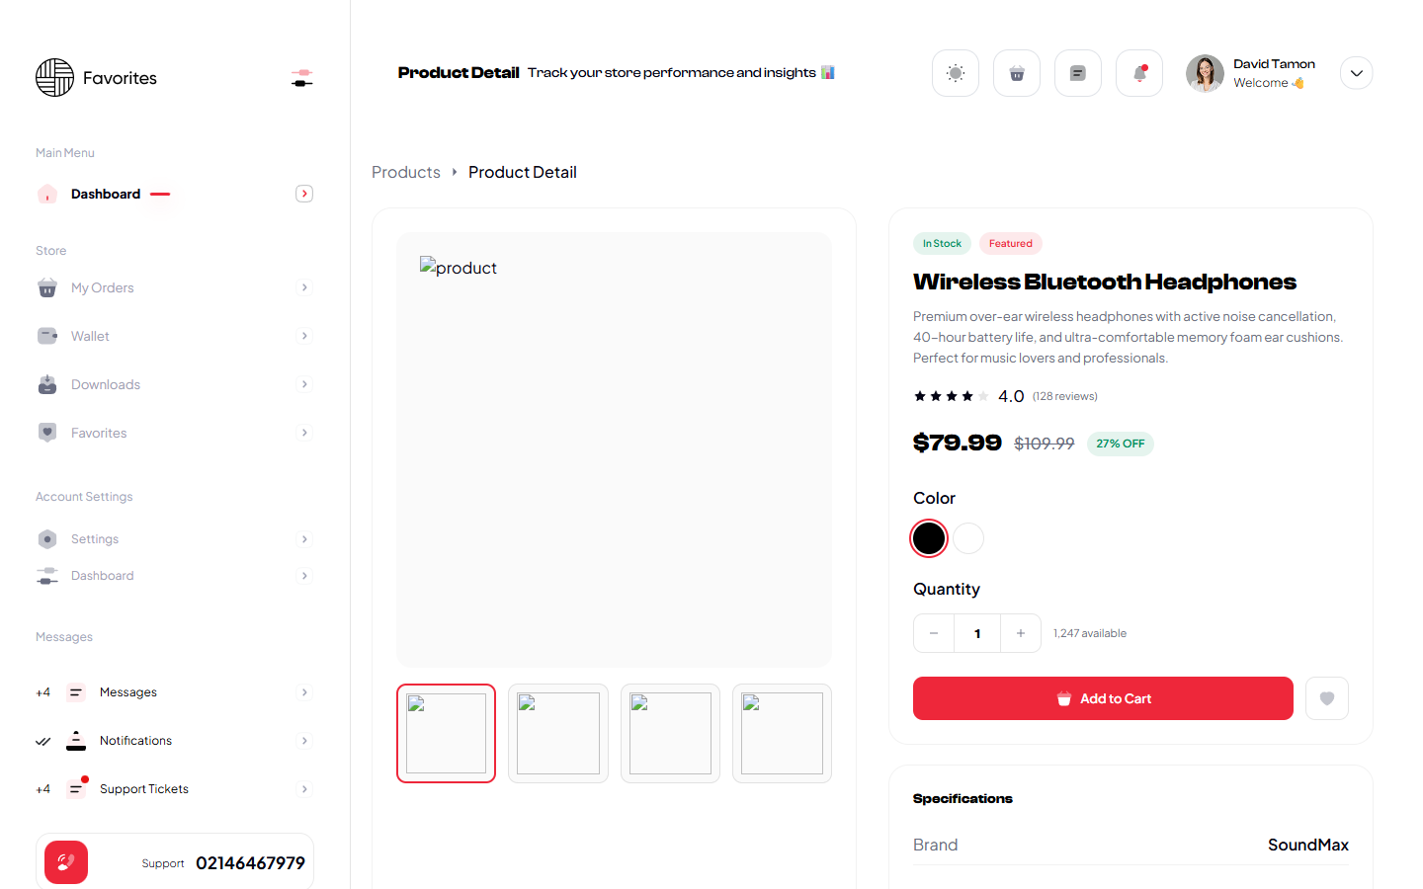Click the My Orders basket icon in sidebar
1423x889 pixels.
point(46,287)
